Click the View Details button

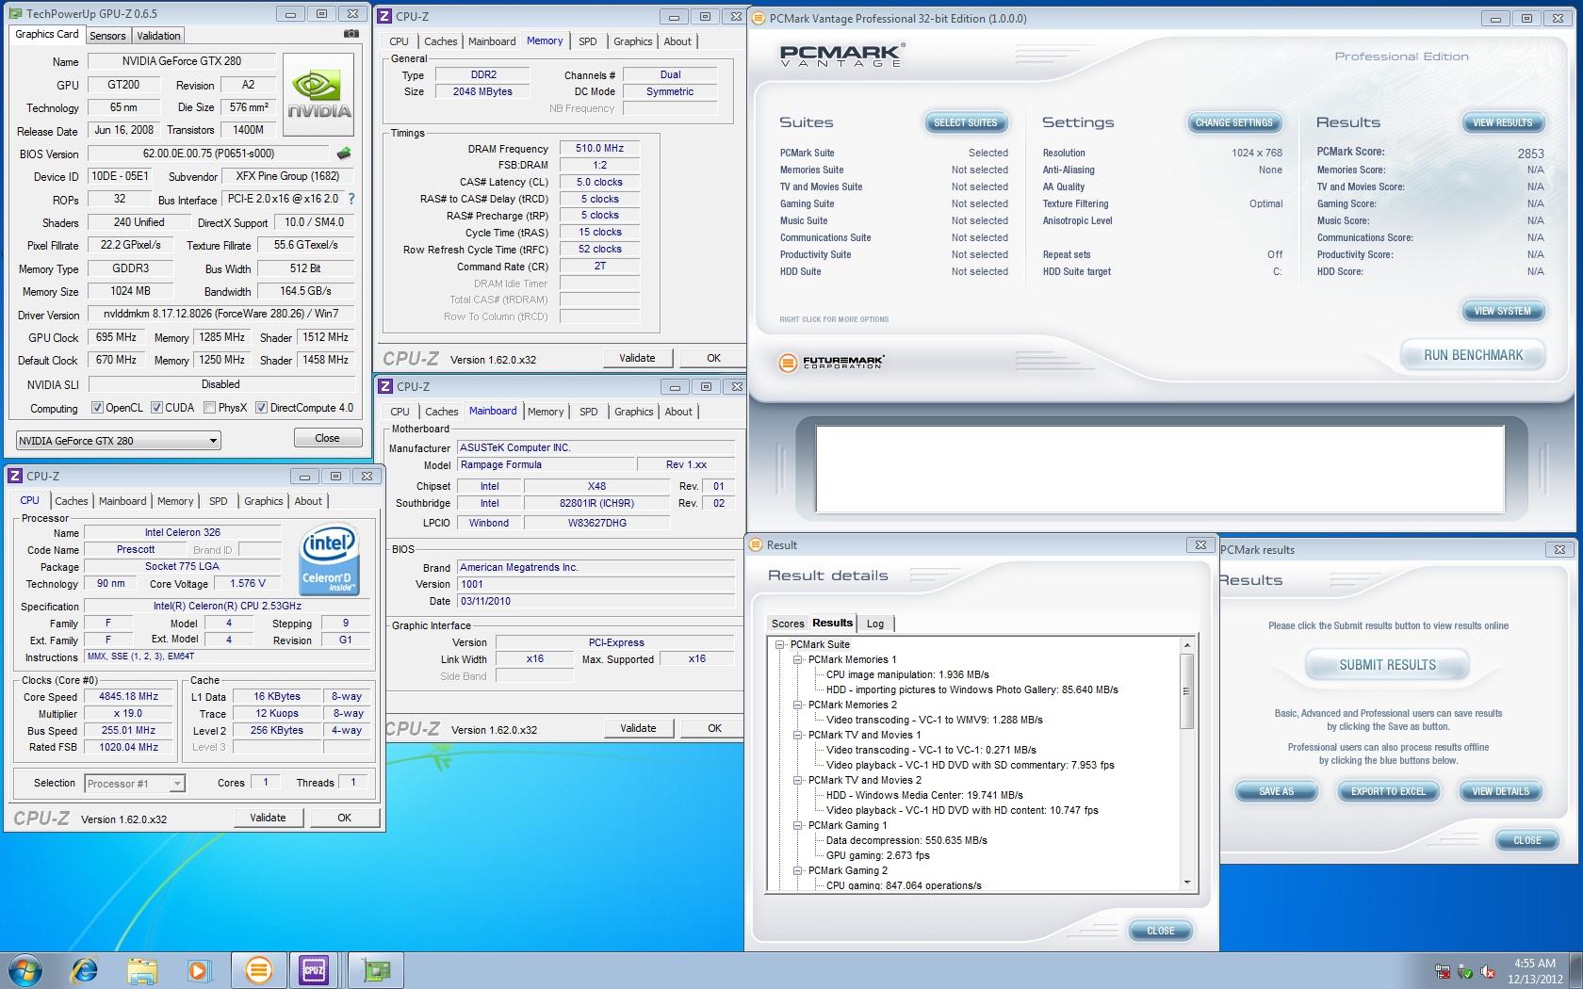pos(1500,791)
